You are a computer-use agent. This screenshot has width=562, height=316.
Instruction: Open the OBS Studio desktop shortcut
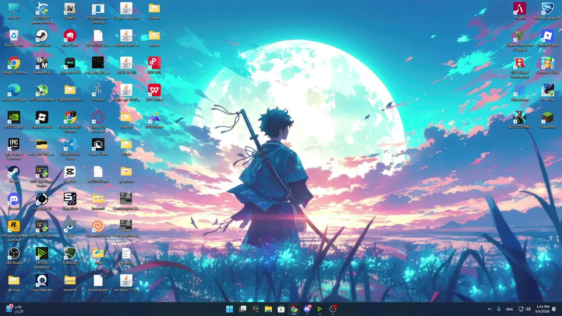14,256
